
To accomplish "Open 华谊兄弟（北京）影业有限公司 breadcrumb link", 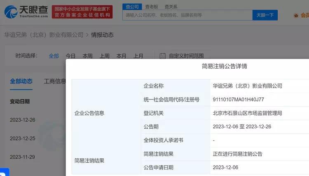I will (x=44, y=35).
